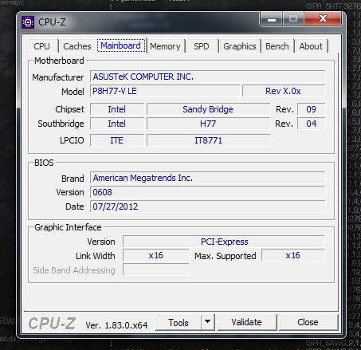Click the Max. Supported x16 value
361x350 pixels.
(x=293, y=255)
